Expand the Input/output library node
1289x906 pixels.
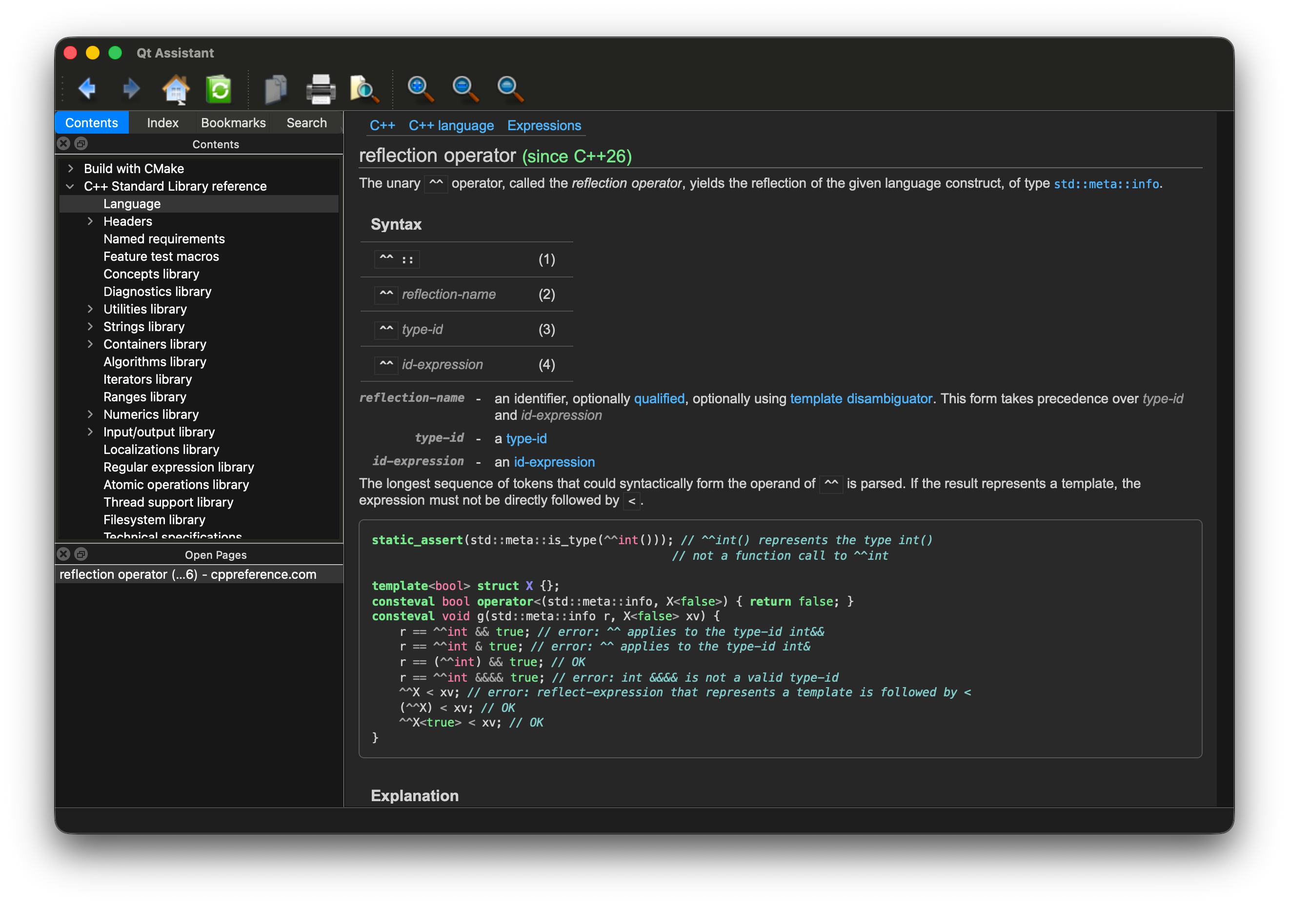[90, 432]
